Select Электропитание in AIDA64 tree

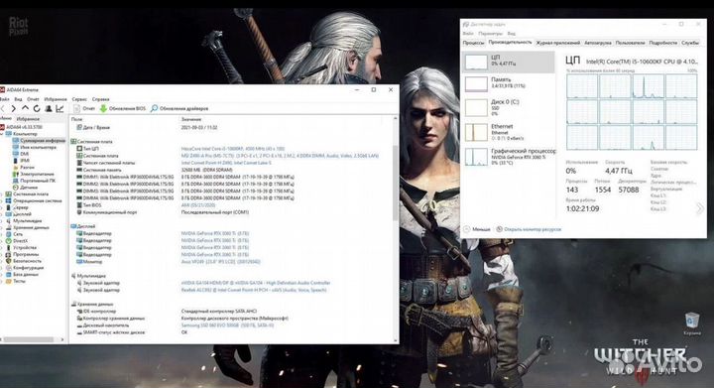tap(34, 174)
